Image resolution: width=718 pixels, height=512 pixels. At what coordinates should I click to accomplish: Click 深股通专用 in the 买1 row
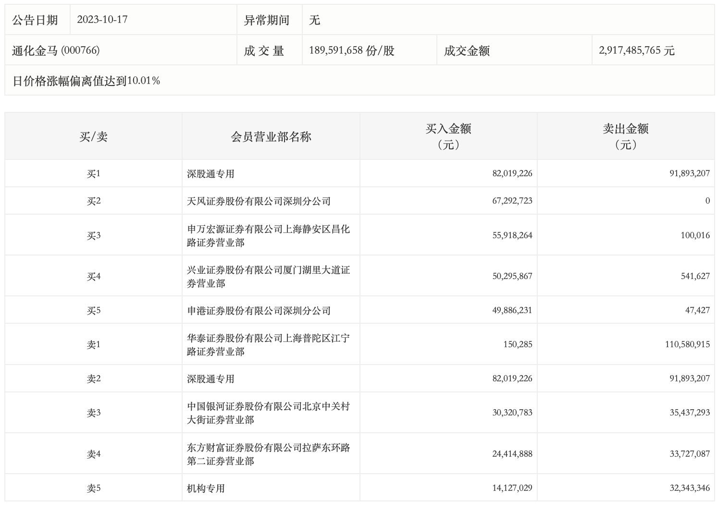pos(210,174)
